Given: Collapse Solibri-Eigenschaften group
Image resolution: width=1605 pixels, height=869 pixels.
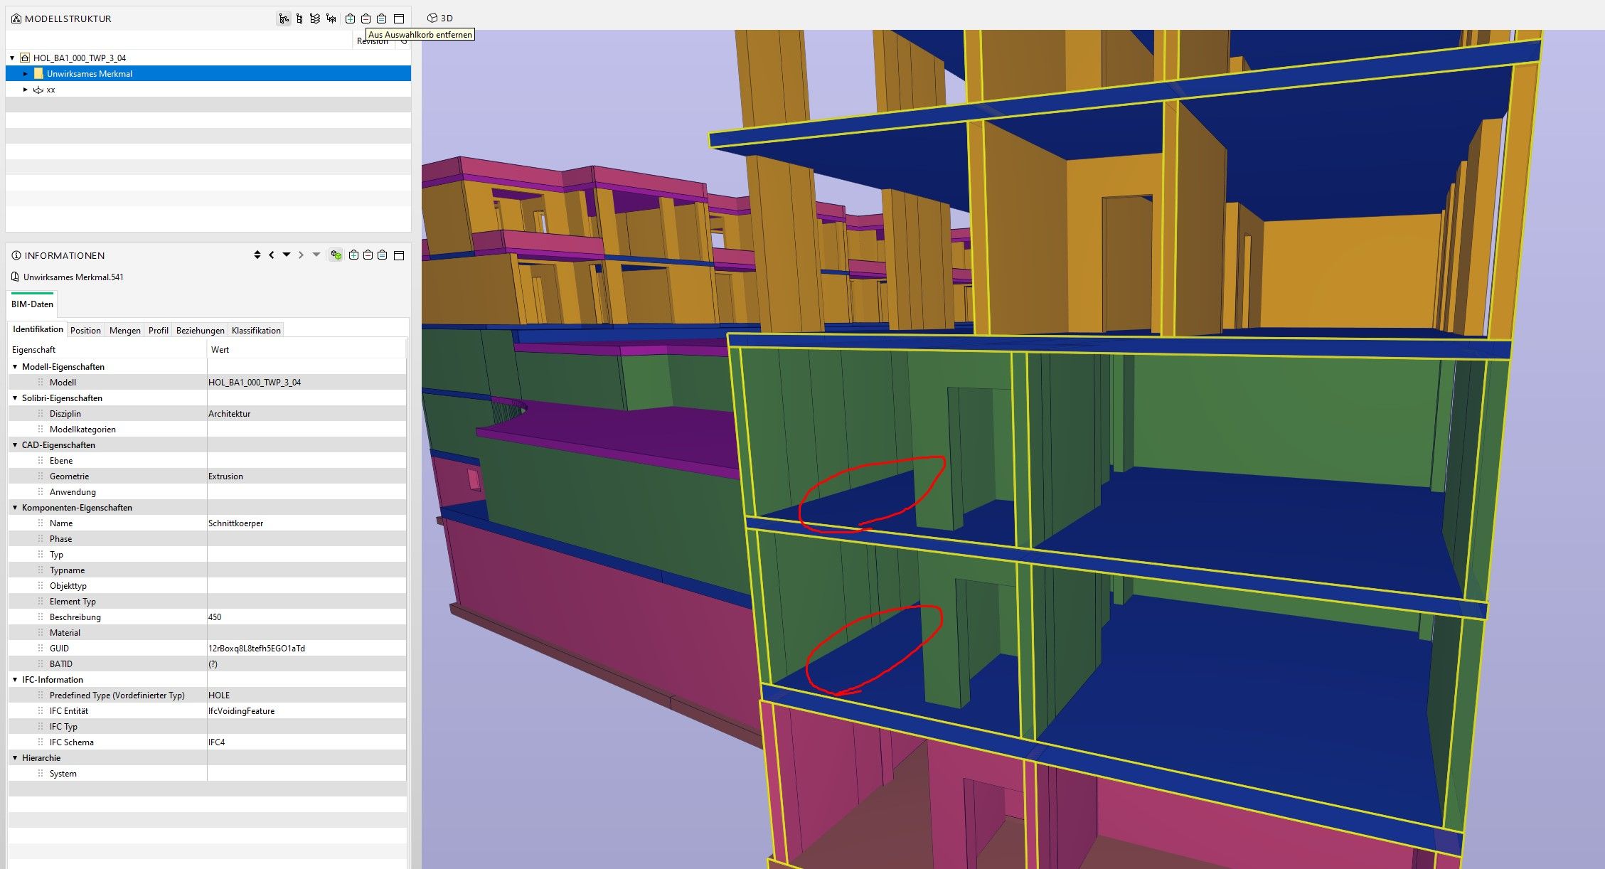Looking at the screenshot, I should click(15, 398).
